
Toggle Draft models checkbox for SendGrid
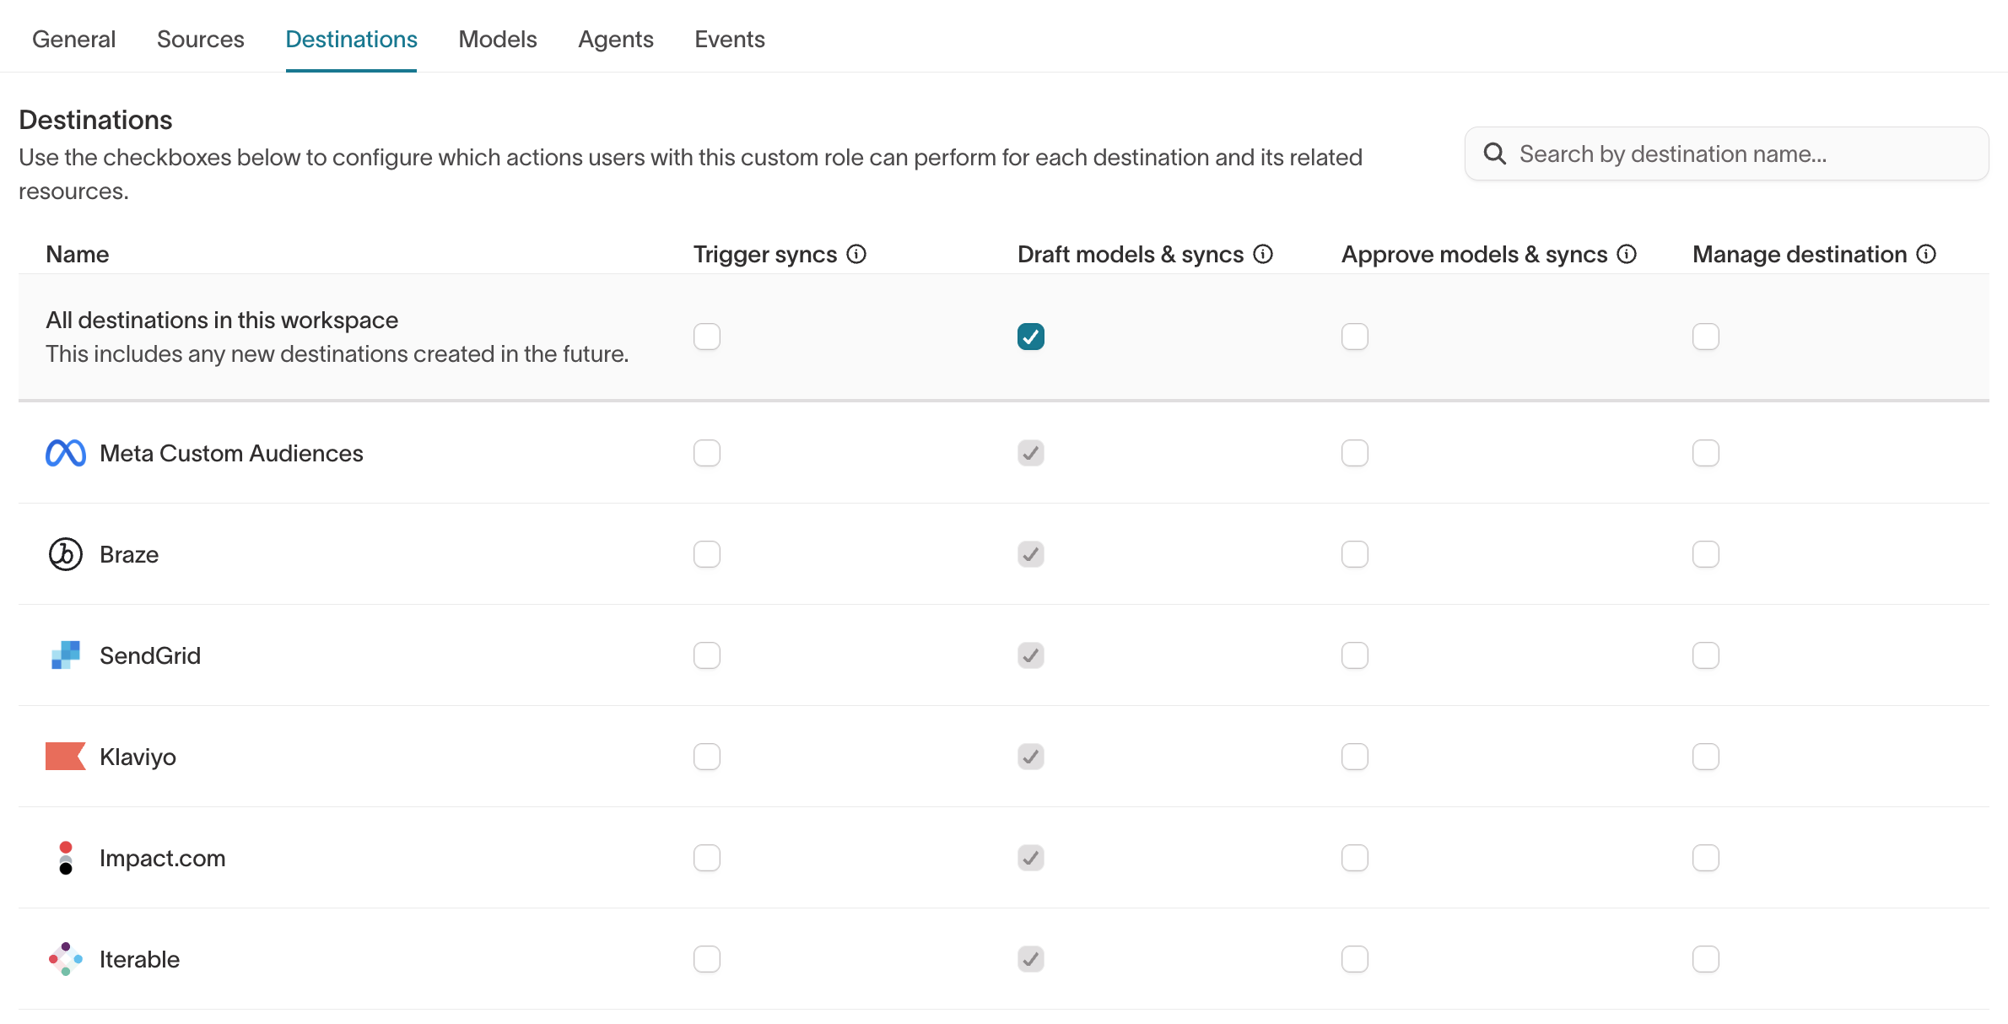[x=1031, y=655]
